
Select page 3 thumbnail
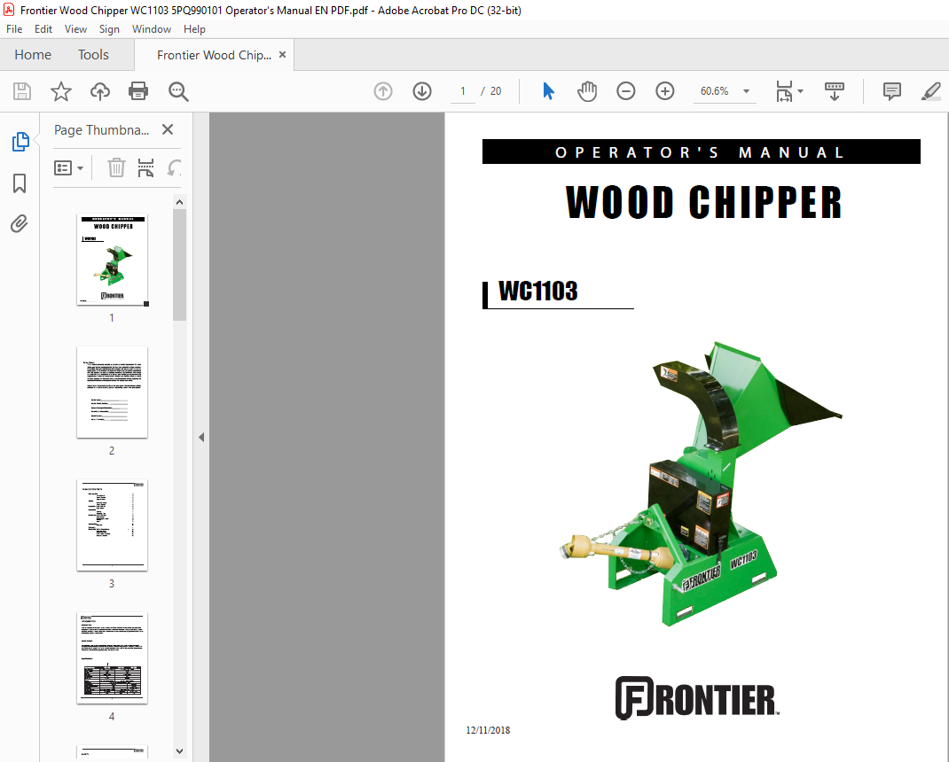(112, 525)
